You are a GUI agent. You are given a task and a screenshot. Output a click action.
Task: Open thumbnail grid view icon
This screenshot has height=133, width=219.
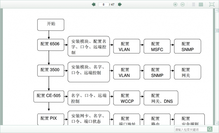(201, 4)
